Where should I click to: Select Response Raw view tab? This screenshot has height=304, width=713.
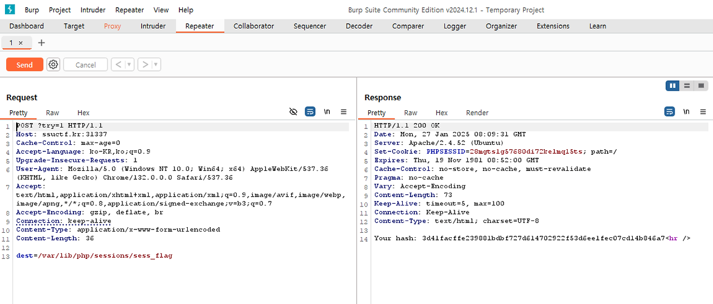pyautogui.click(x=411, y=112)
